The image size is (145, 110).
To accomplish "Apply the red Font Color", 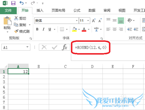I will pos(84,29).
